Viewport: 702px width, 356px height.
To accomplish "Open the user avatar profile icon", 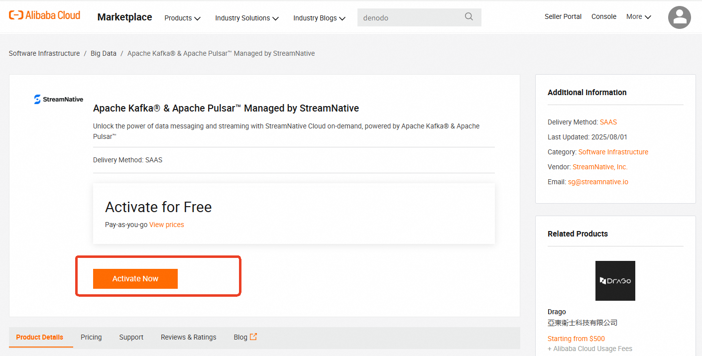I will point(679,17).
